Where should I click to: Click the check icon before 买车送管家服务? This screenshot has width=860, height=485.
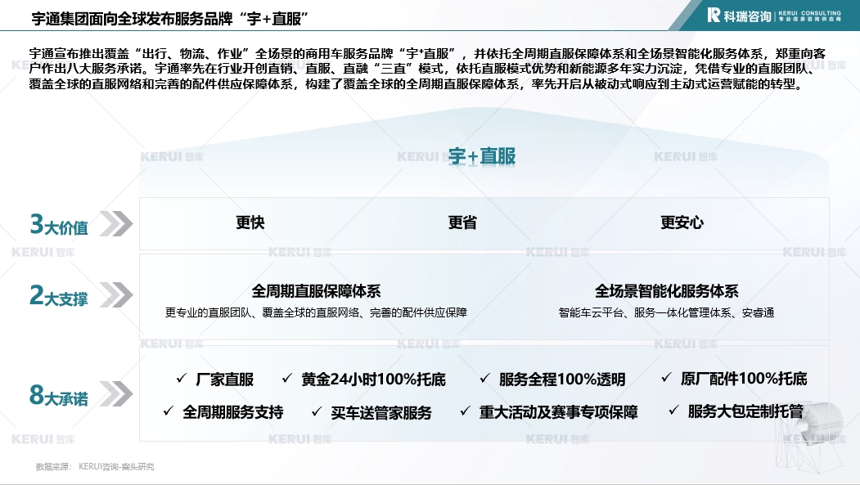pos(316,411)
